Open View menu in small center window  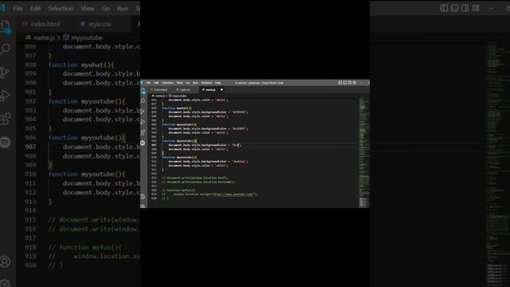coord(179,83)
